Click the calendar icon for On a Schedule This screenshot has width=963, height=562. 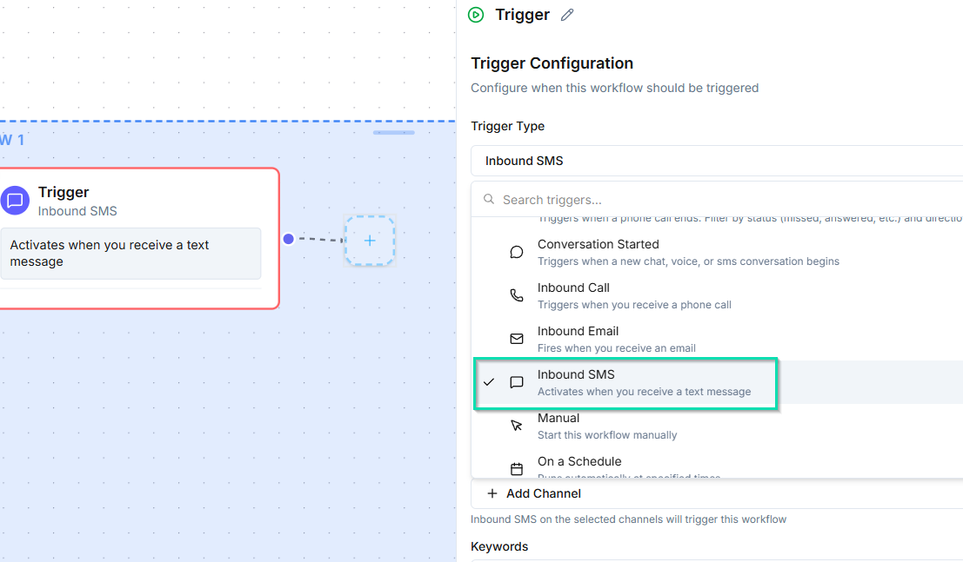click(517, 469)
